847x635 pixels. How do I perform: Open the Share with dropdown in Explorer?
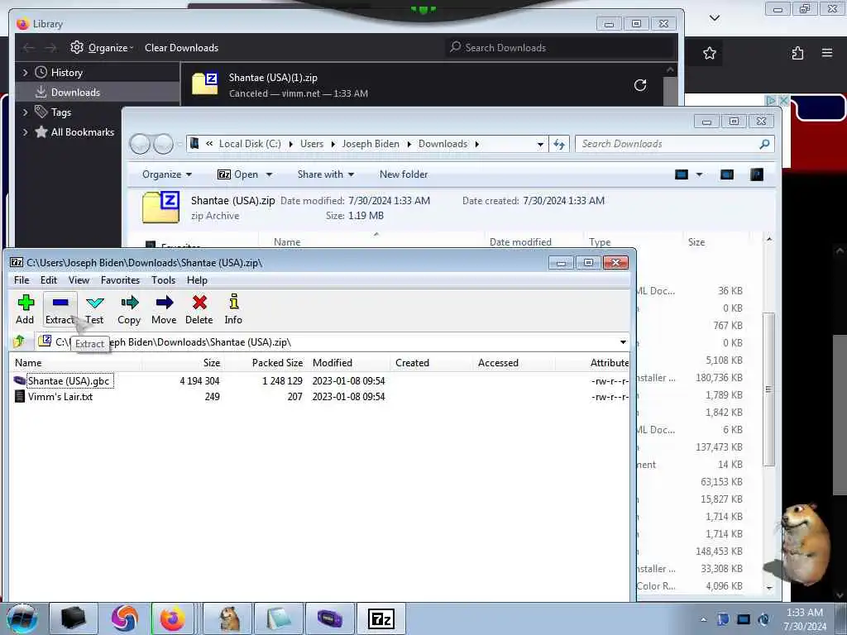325,174
